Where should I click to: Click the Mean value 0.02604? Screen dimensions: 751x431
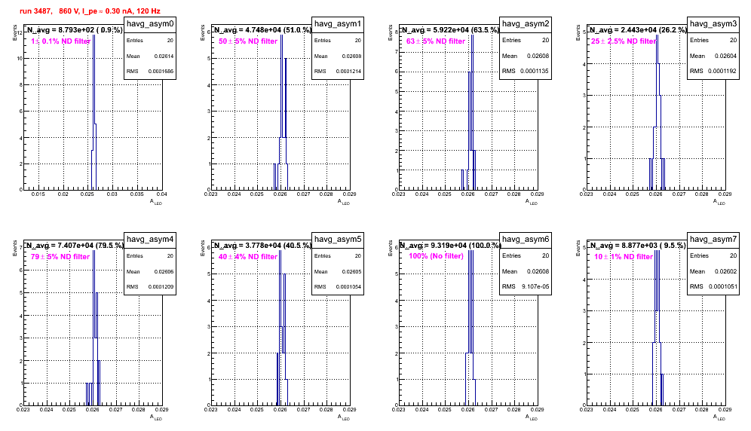(725, 56)
